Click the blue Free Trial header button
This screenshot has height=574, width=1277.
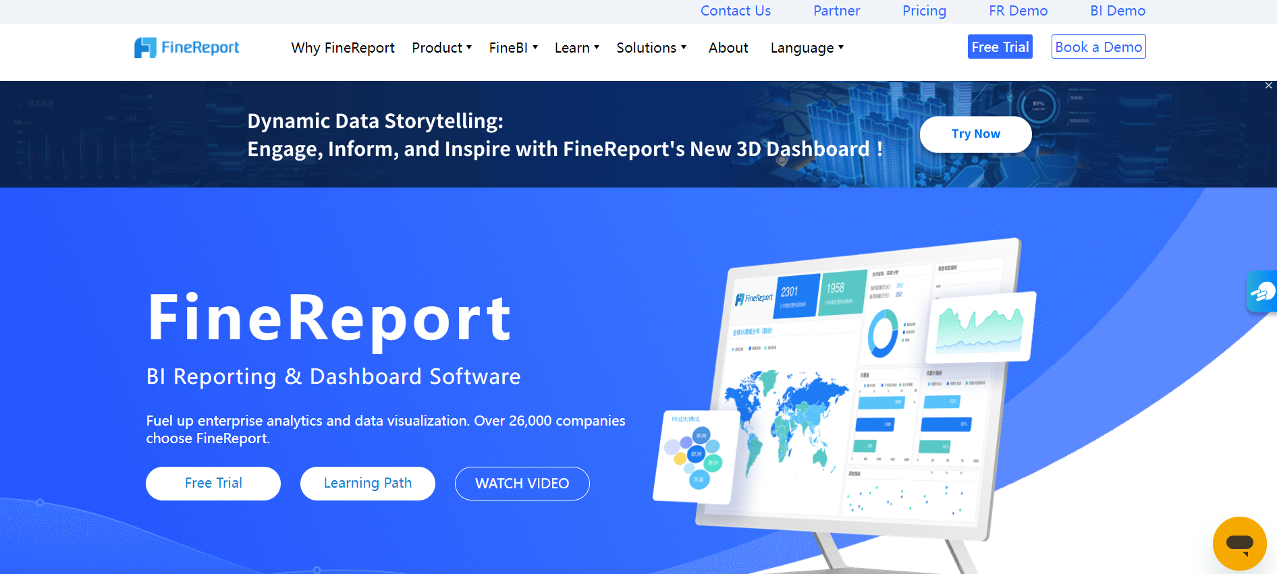1000,47
